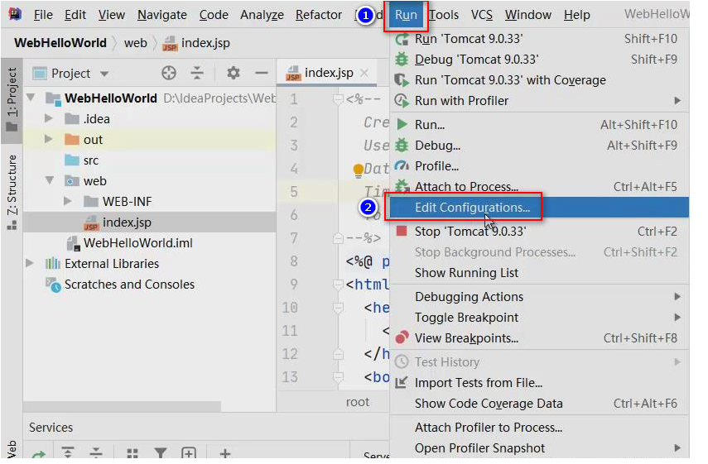Open Run with Profiler submenu
708x464 pixels.
pos(539,101)
